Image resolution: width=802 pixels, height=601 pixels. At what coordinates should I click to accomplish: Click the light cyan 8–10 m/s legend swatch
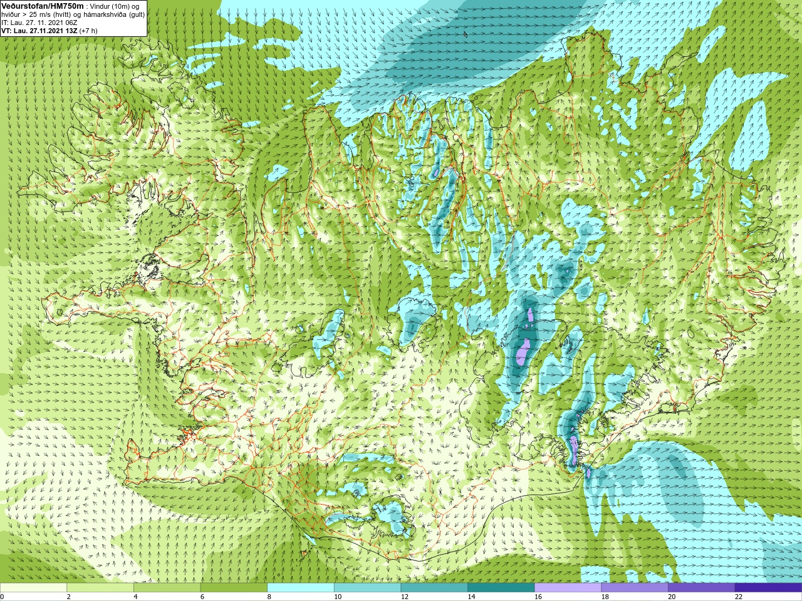(300, 588)
